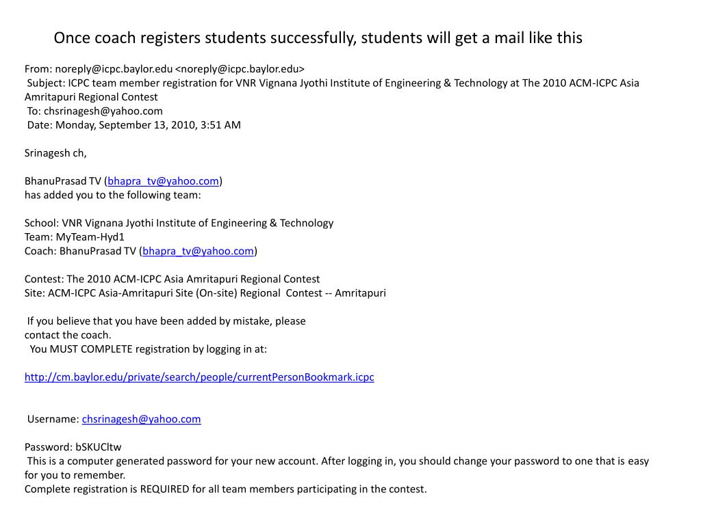Click the School: VNR Vignana Jyothi line
This screenshot has height=525, width=701.
(179, 223)
